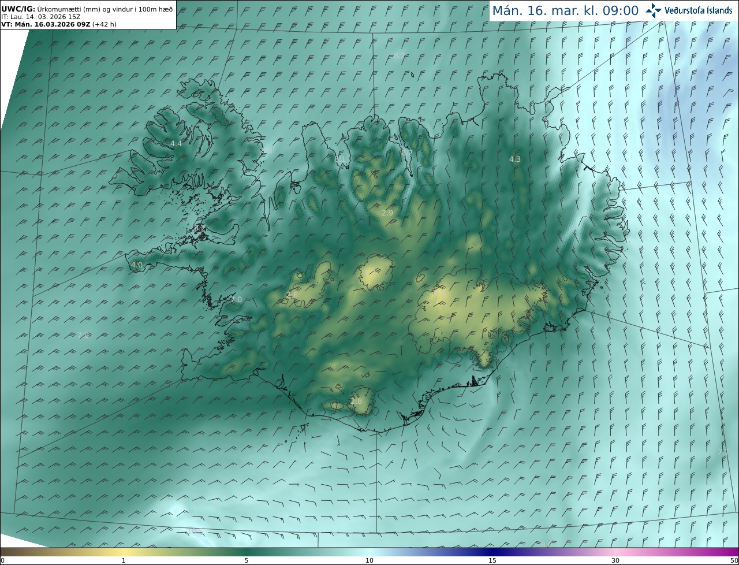Click the 8.1 value on the north coast

(x=340, y=159)
